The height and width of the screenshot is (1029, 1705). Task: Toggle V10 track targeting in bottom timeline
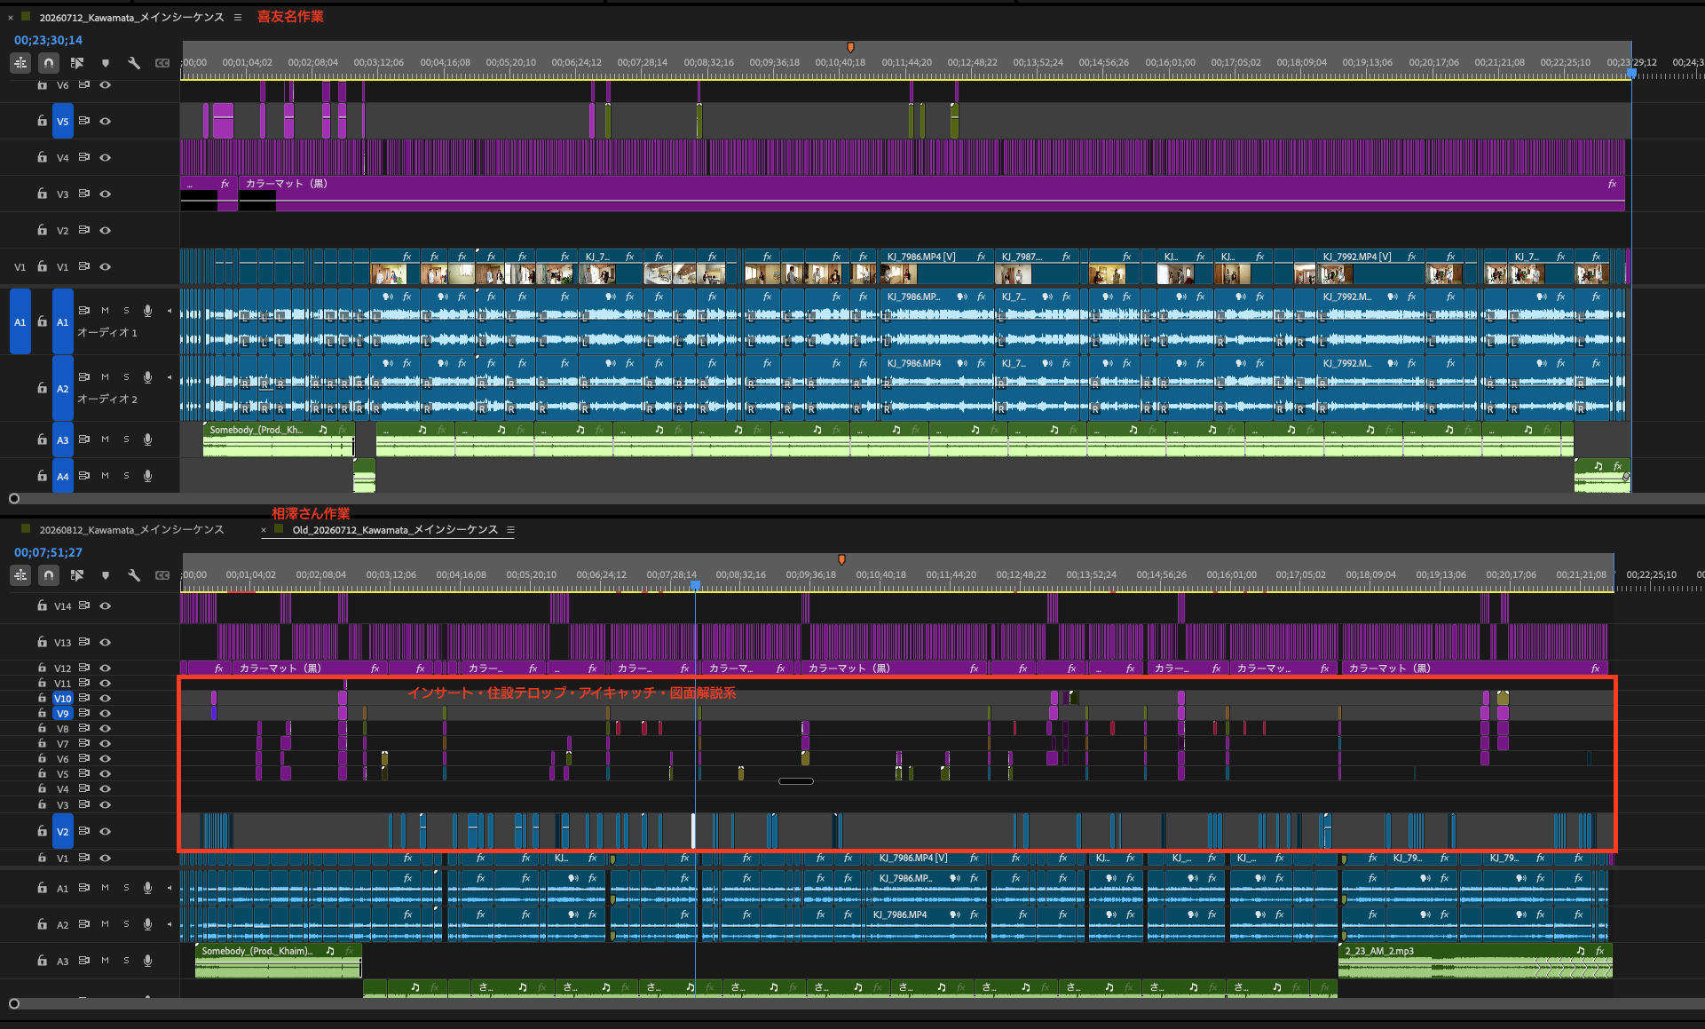[62, 699]
